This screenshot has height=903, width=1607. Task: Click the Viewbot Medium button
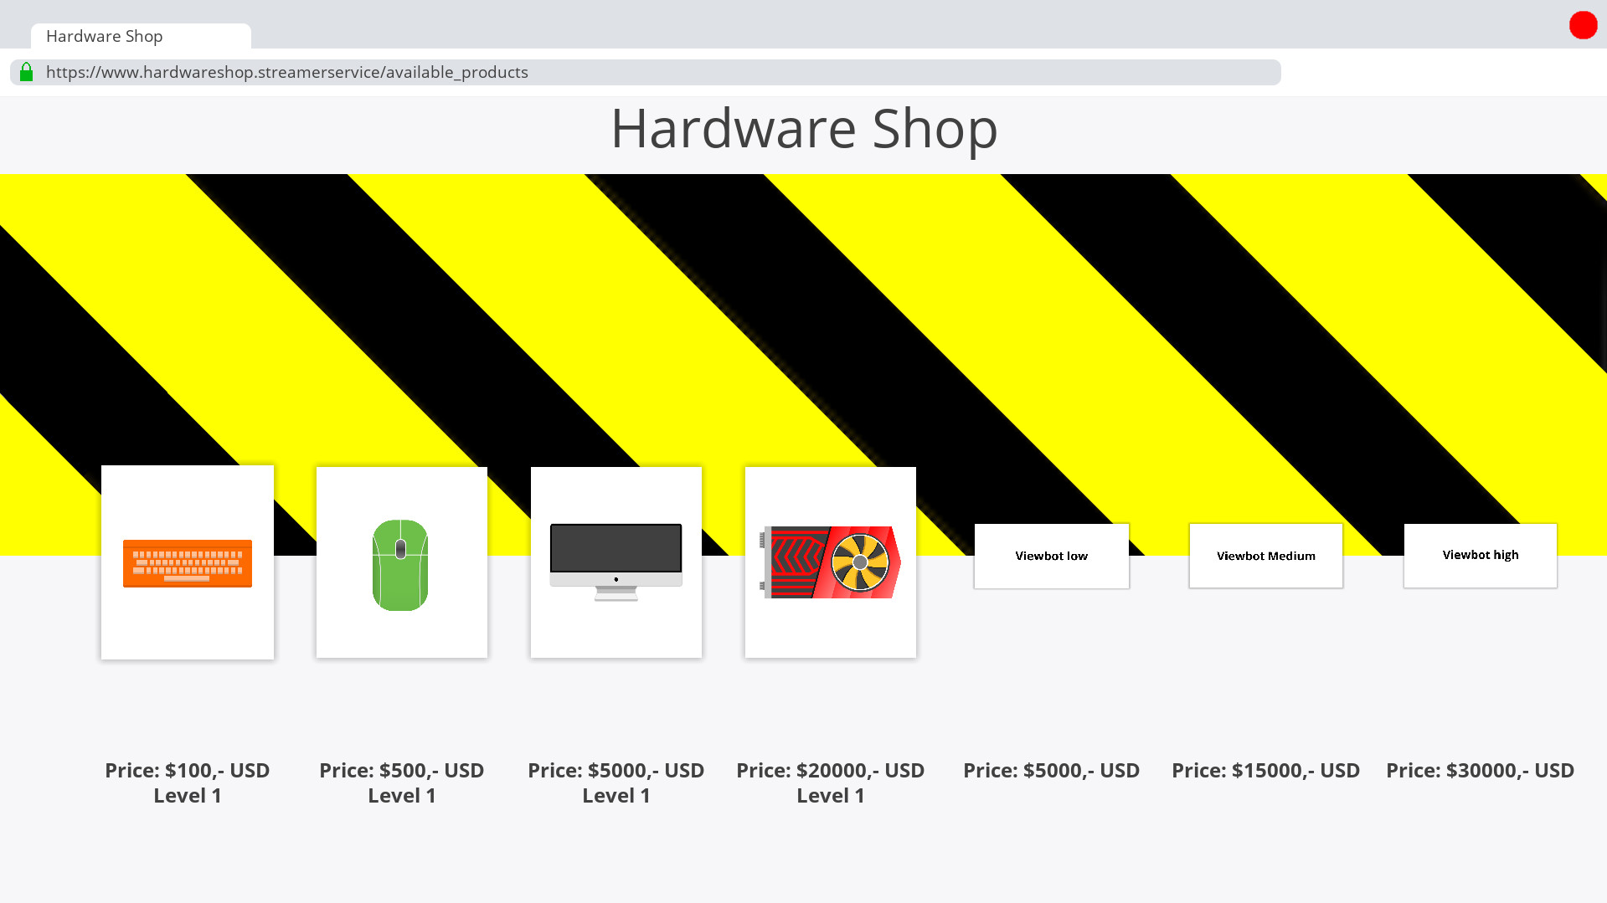pyautogui.click(x=1265, y=556)
